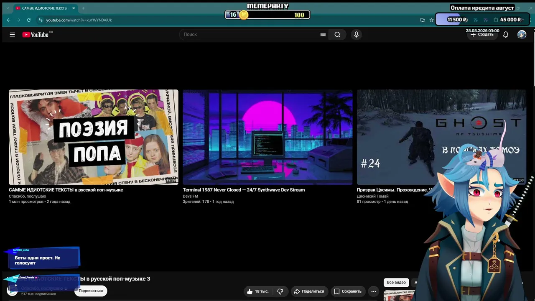Screen dimensions: 535x301
Task: Visit the Спасибо, послушаю channel link
Action: (x=28, y=196)
